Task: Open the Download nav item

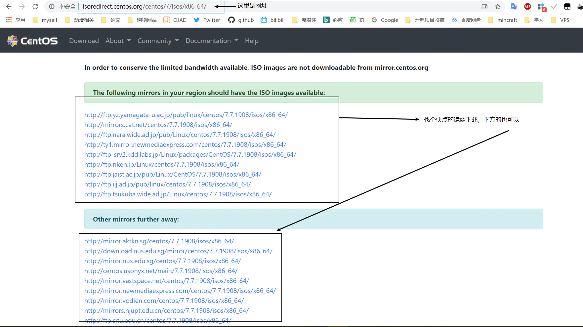Action: pyautogui.click(x=84, y=41)
